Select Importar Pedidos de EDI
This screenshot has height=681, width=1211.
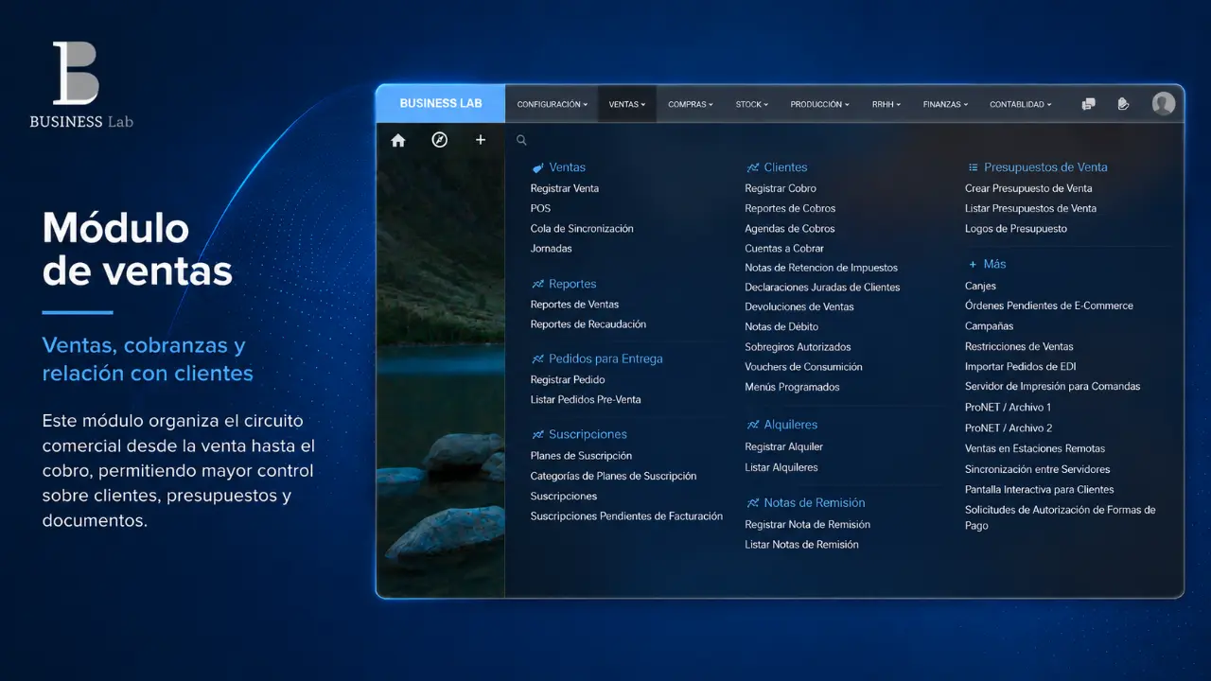(1021, 367)
